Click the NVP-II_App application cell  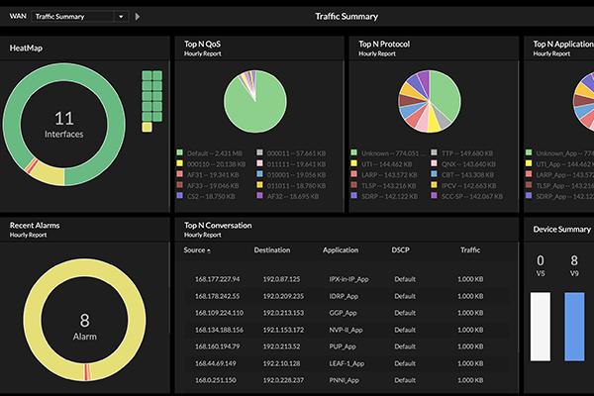coord(346,330)
